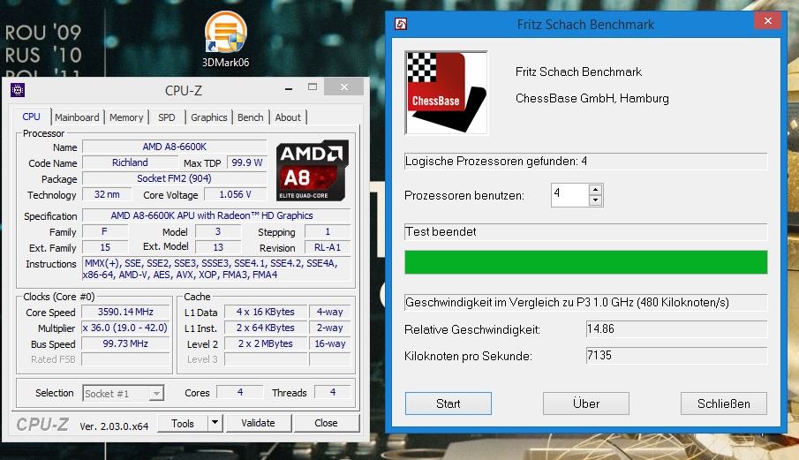Click the Relative Geschwindigkeit value 14.86
This screenshot has width=799, height=460.
click(676, 329)
